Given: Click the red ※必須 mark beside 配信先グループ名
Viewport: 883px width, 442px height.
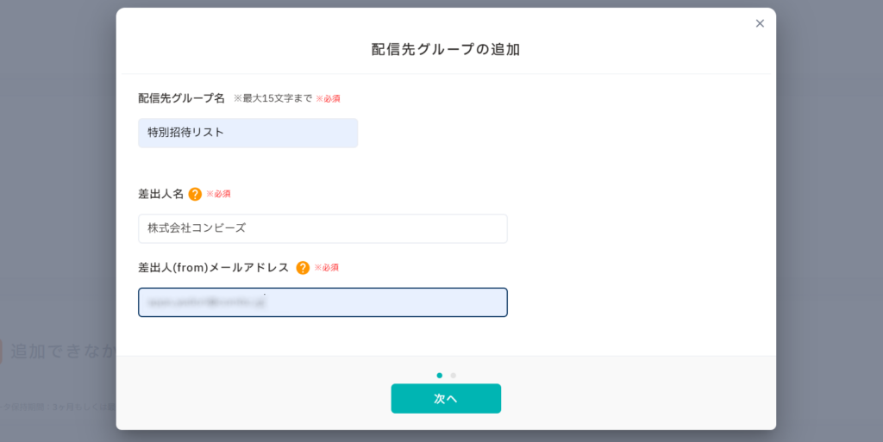Looking at the screenshot, I should pyautogui.click(x=328, y=98).
